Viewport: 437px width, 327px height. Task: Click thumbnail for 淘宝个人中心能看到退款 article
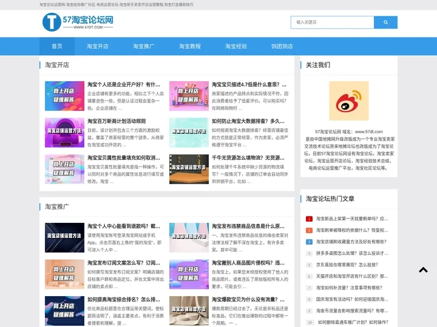[x=65, y=238]
